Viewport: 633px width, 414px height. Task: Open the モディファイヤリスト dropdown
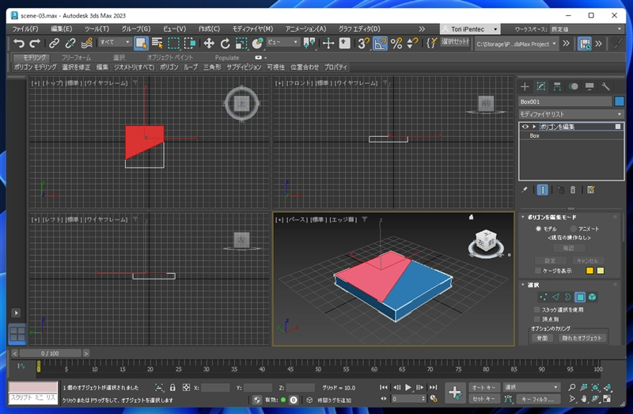tap(571, 114)
